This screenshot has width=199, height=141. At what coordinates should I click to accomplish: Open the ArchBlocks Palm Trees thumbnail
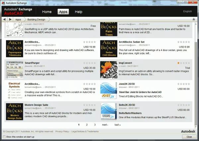(x=109, y=29)
